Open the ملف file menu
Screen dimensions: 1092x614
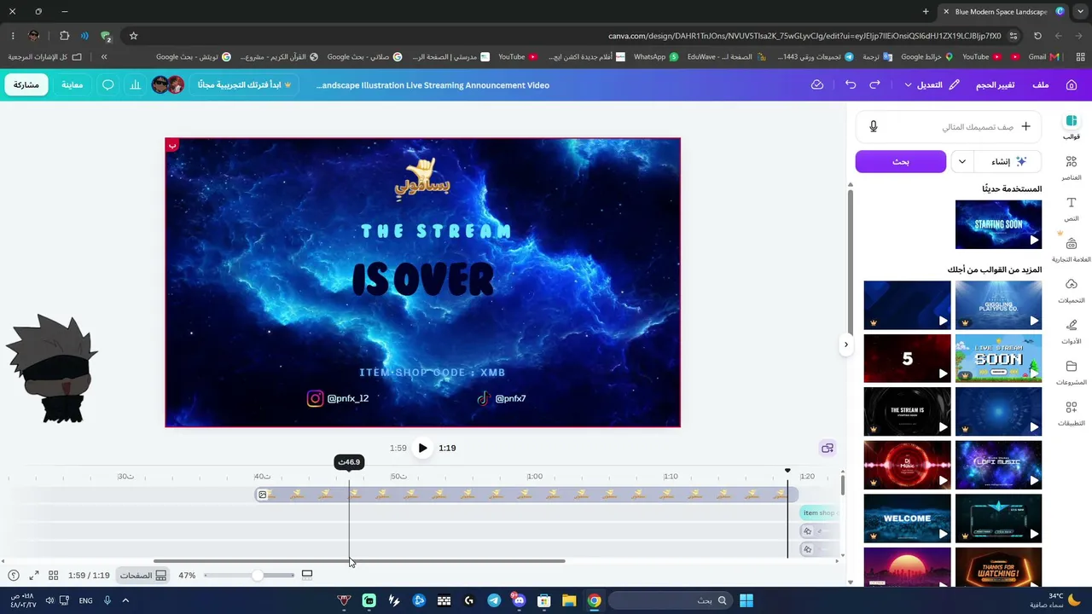(x=1041, y=85)
